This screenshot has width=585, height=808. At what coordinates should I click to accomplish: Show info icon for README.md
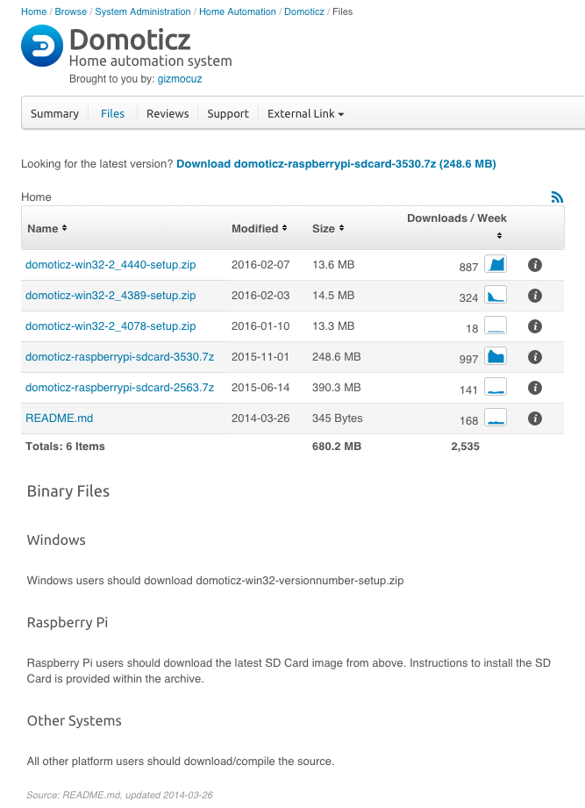[x=535, y=418]
